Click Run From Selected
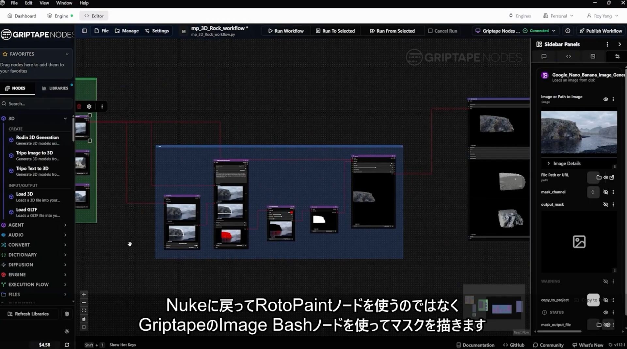 392,31
